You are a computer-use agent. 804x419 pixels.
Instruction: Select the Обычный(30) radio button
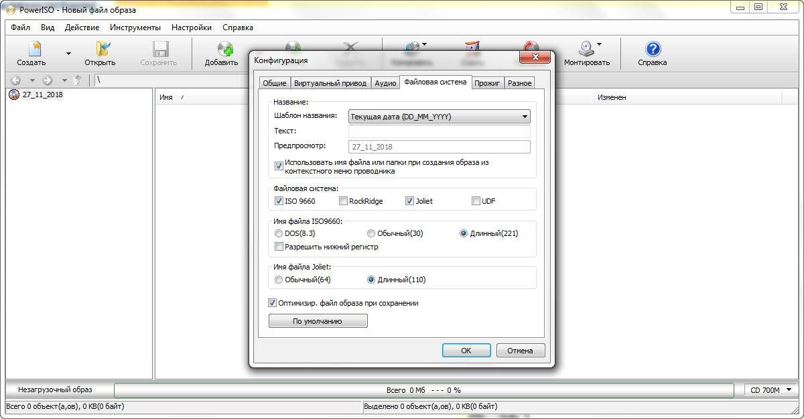coord(371,234)
